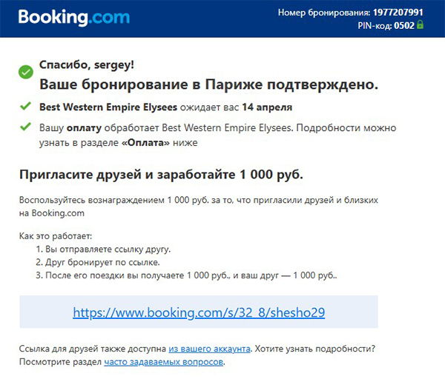445x382 pixels.
Task: Click the Booking.com logo
Action: (x=74, y=18)
